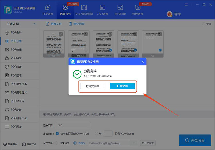The width and height of the screenshot is (215, 150).
Task: Enlarge page 01 with its expand icon
Action: (x=61, y=34)
